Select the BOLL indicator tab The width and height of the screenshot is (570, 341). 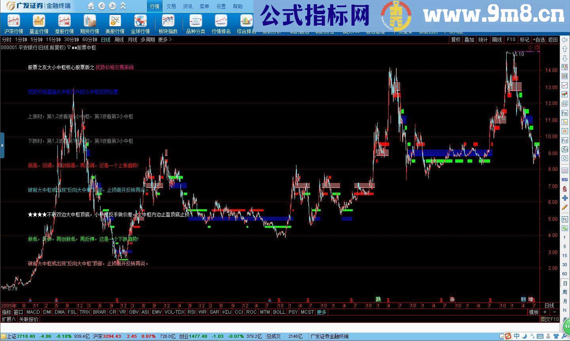coord(279,312)
